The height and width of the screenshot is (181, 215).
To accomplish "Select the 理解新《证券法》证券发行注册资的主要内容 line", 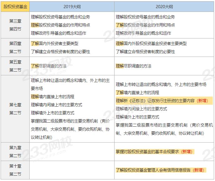I will [164, 101].
